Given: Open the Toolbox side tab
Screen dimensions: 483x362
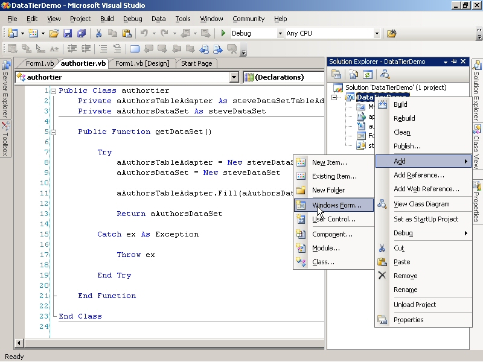Looking at the screenshot, I should click(x=5, y=139).
